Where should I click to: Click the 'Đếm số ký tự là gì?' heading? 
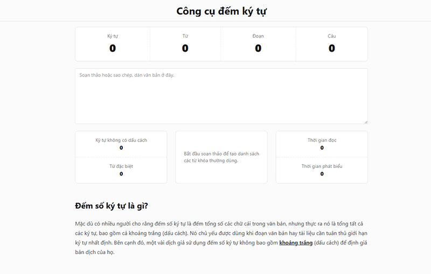[112, 206]
